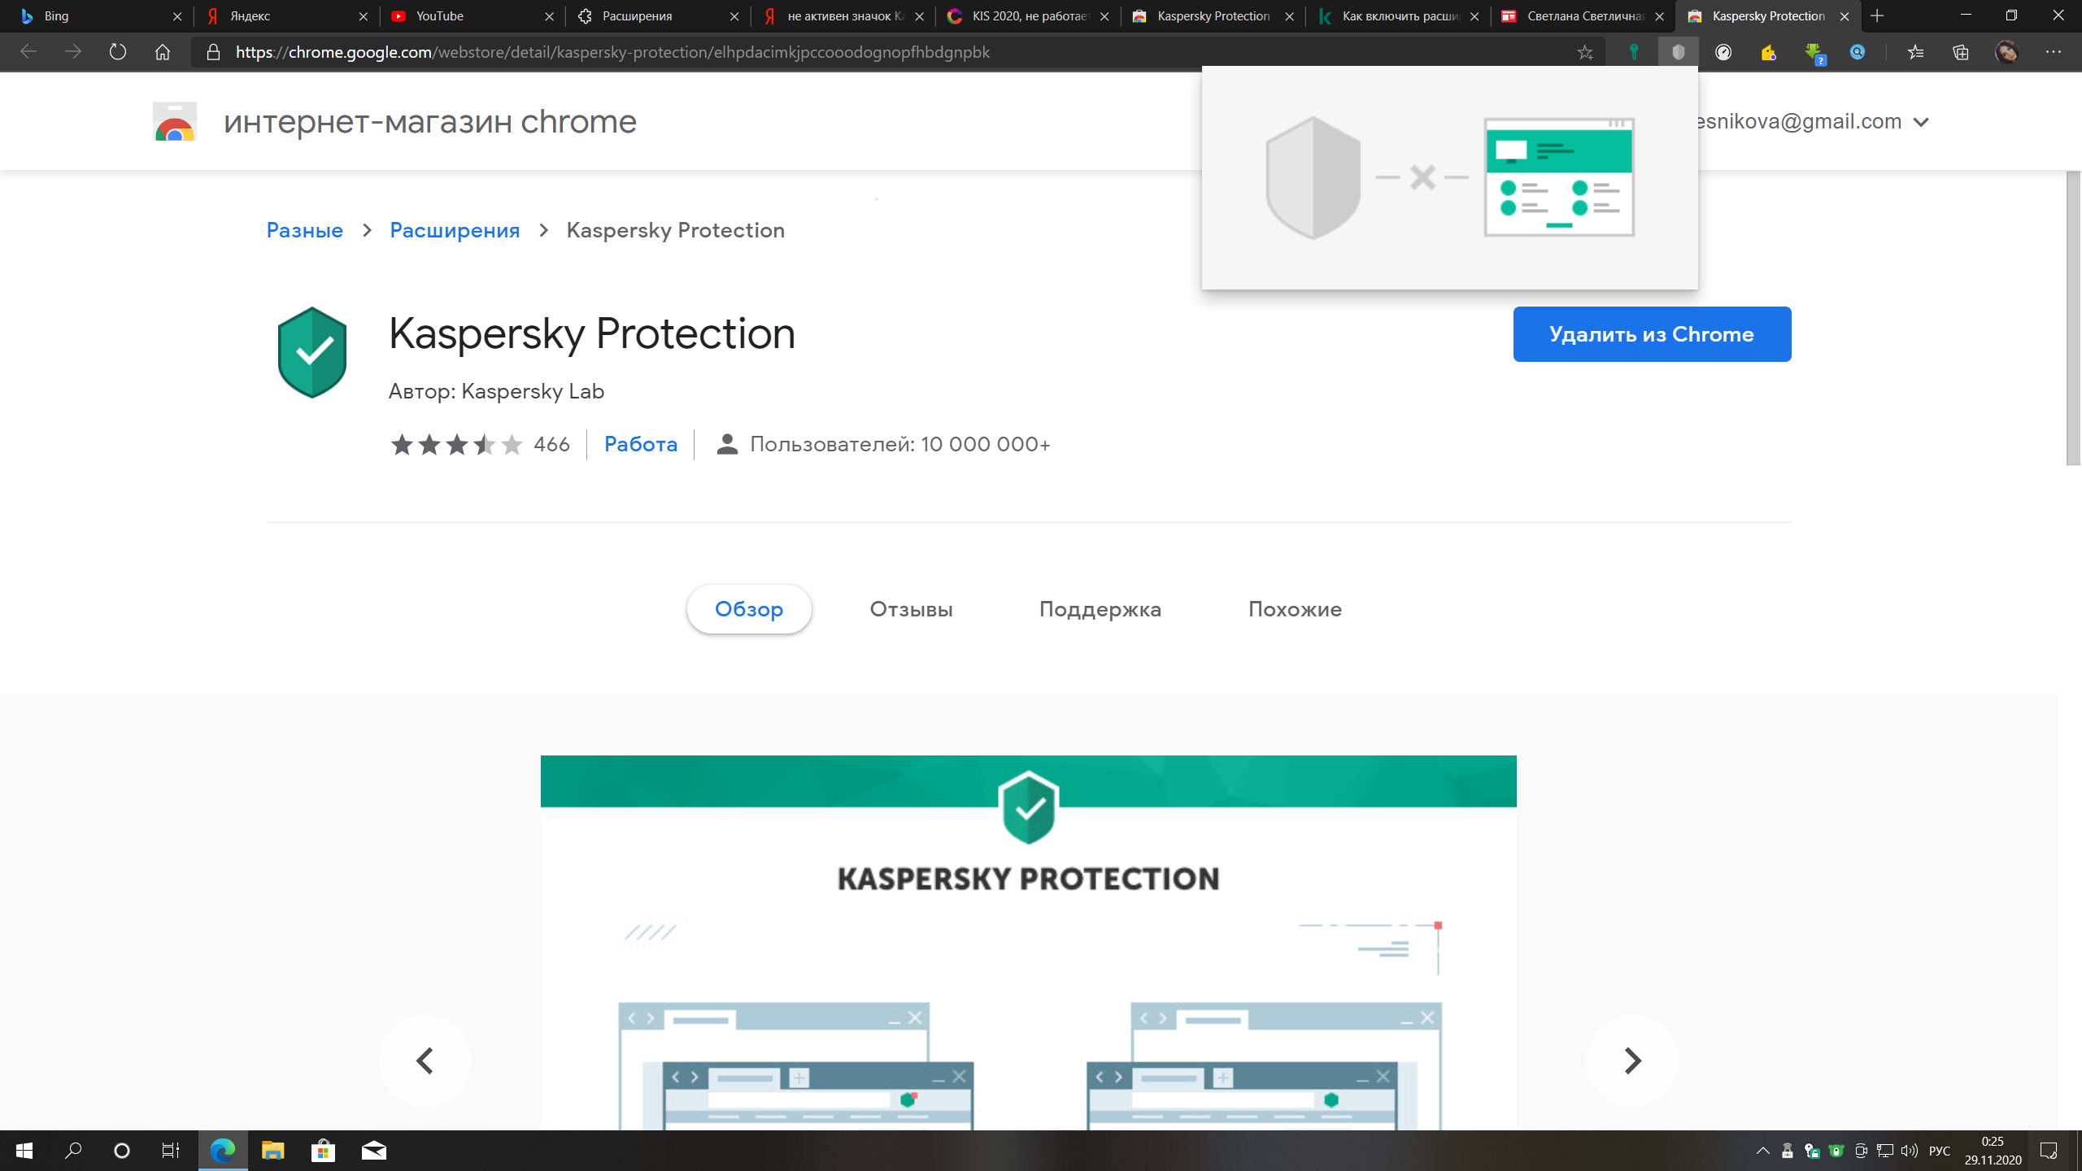
Task: Switch to the 'Как включить расширение' tab
Action: click(1397, 16)
